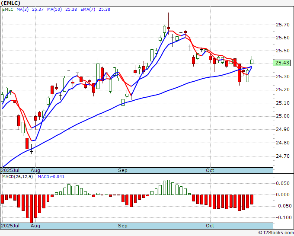Click the 25.00 price axis label
The width and height of the screenshot is (294, 236).
coord(282,116)
